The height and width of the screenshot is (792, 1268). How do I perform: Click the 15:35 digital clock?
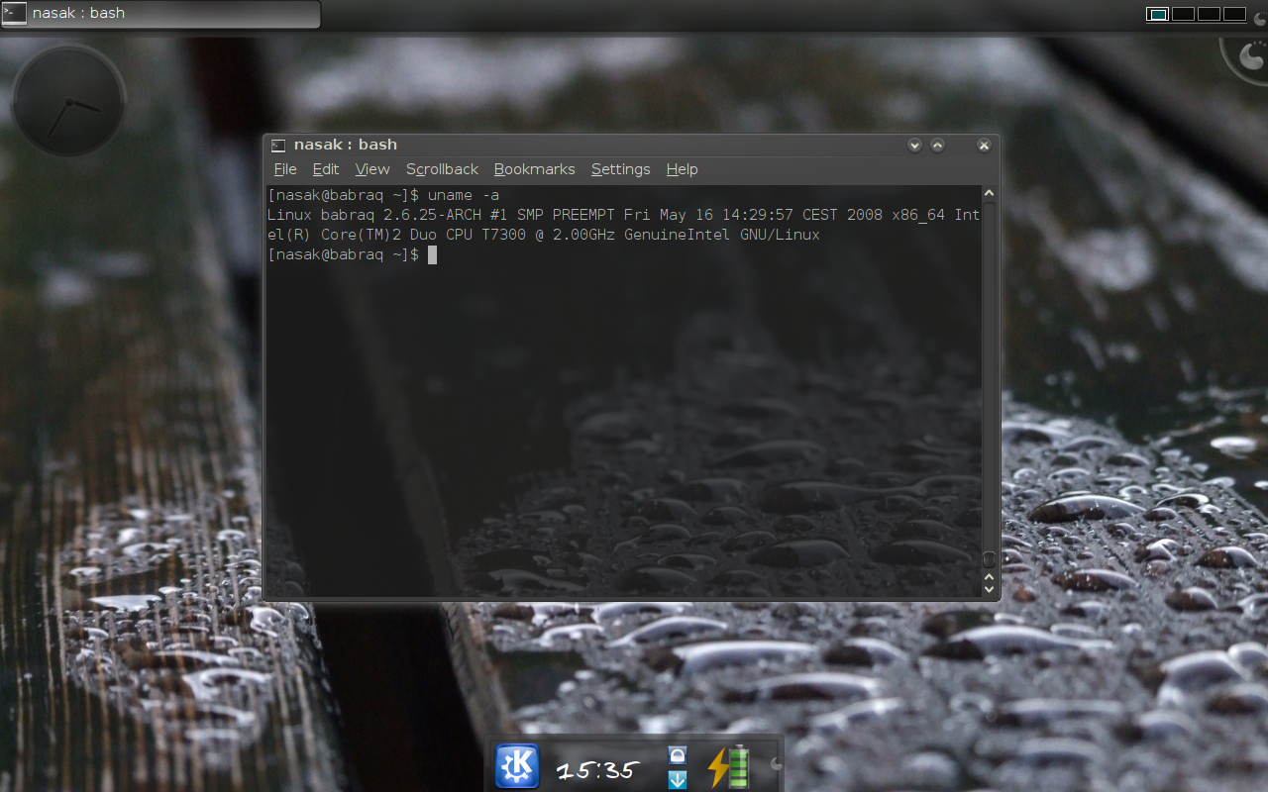pyautogui.click(x=597, y=769)
